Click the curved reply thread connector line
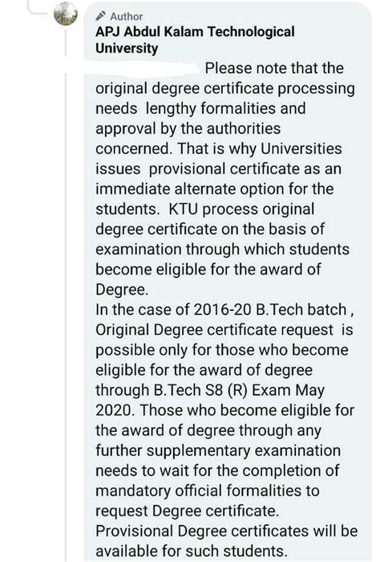The image size is (380, 562). [38, 9]
